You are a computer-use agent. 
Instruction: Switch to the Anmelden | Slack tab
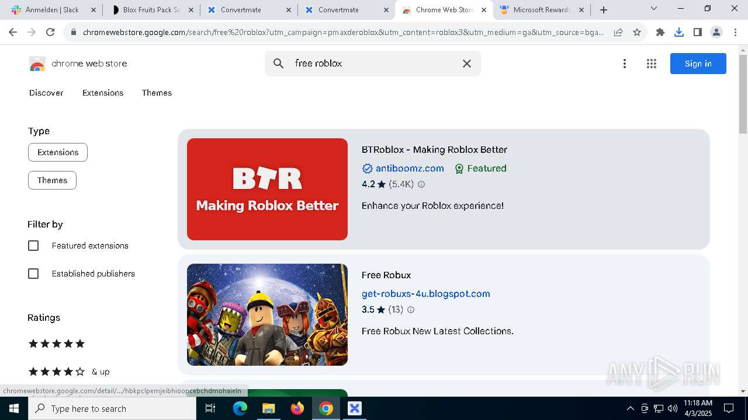point(53,10)
